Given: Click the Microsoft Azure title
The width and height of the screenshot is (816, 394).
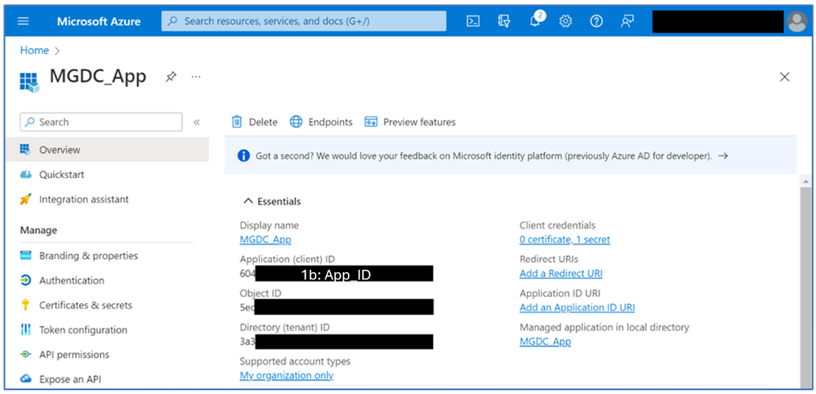Looking at the screenshot, I should (x=99, y=21).
